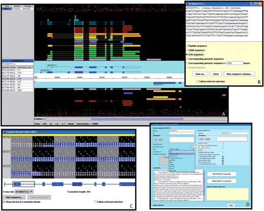The image size is (264, 211).
Task: Select exon row with genomic length 46
Action: (x=18, y=87)
